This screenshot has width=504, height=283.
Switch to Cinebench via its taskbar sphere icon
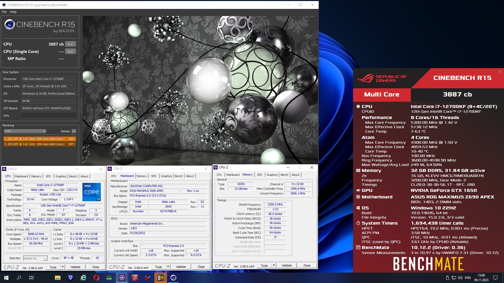click(173, 278)
